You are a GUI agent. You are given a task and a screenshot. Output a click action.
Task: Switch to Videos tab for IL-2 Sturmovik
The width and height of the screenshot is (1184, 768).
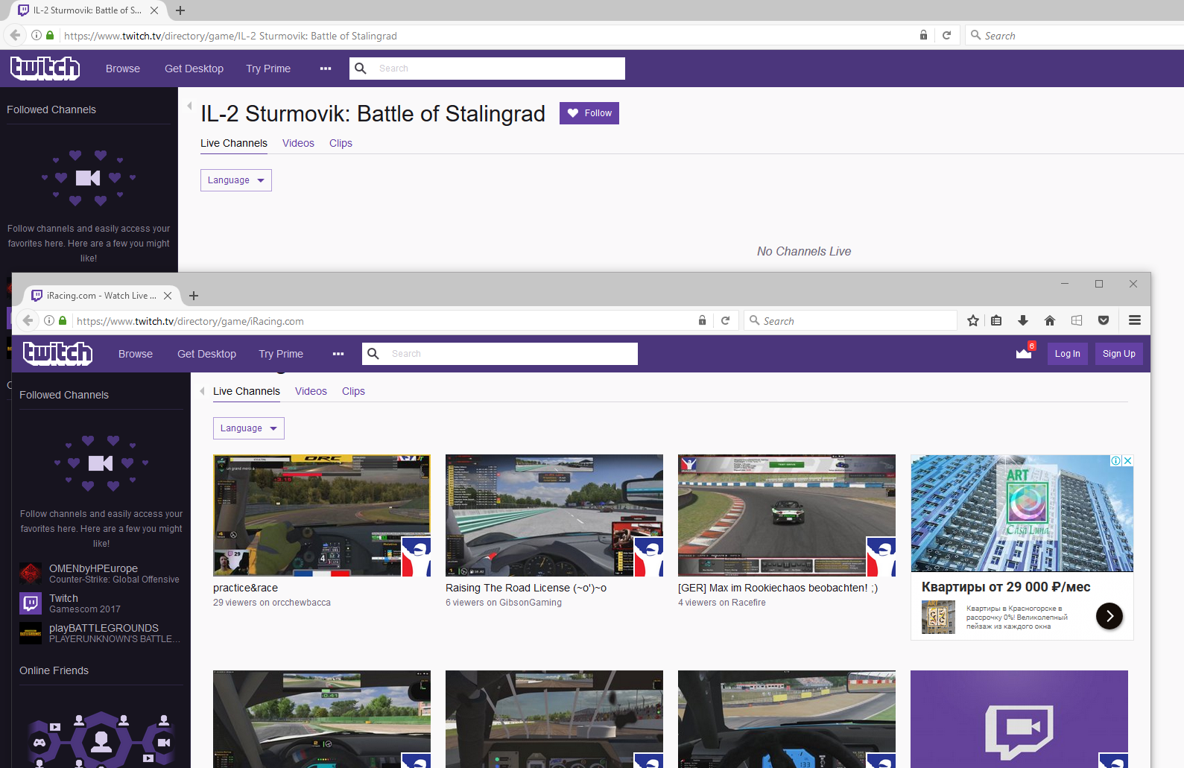298,143
